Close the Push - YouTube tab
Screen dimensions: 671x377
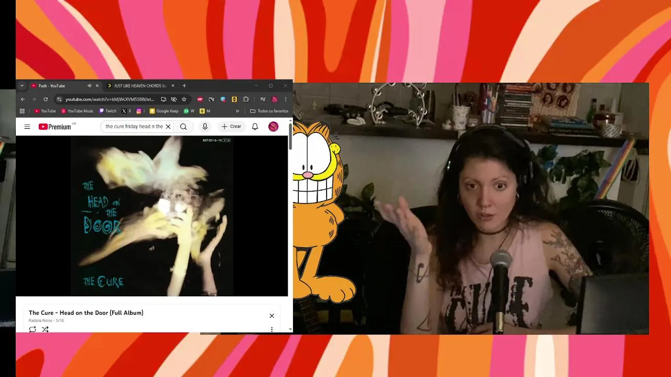[97, 86]
